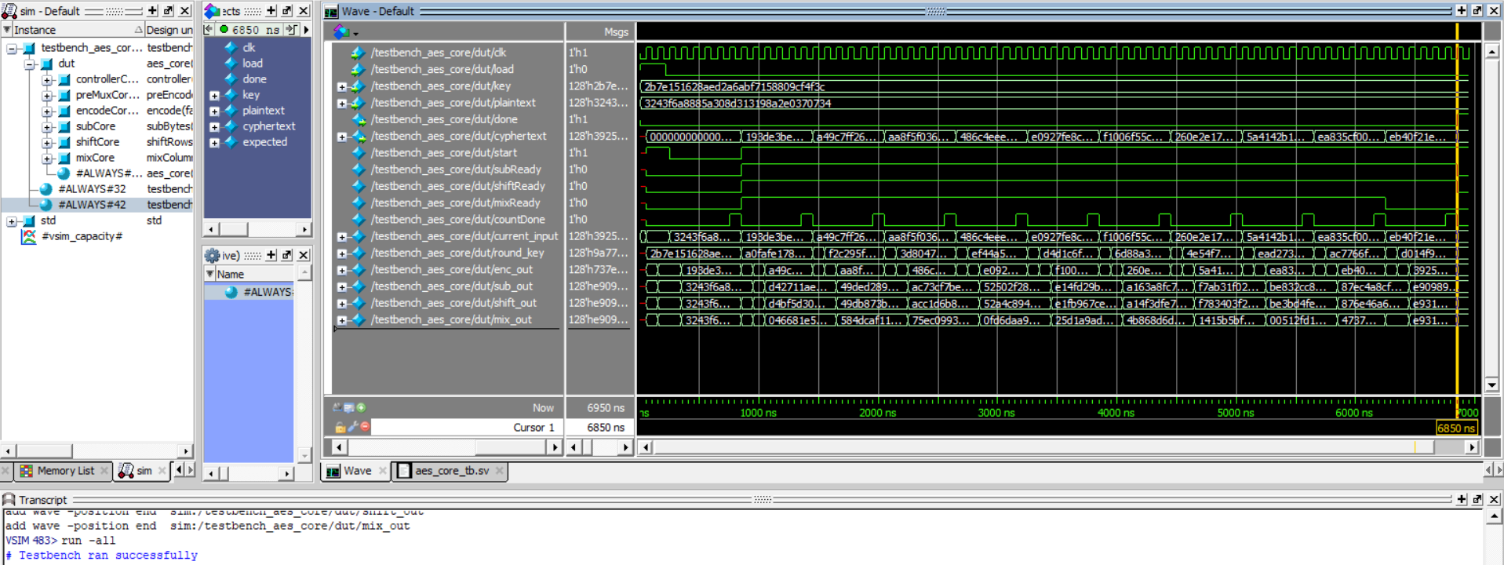Viewport: 1504px width, 565px height.
Task: Switch to the Wave tab
Action: click(357, 471)
